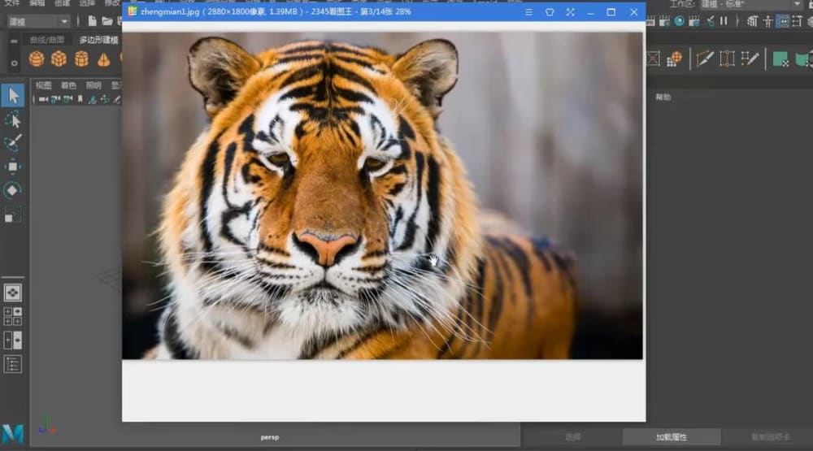The height and width of the screenshot is (451, 813).
Task: Click the 复制选项卡 button at bottom right
Action: point(770,437)
